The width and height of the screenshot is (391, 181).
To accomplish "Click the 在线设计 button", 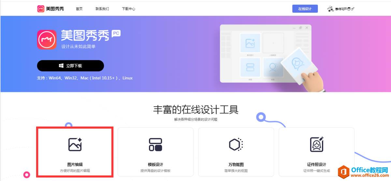I will [x=305, y=9].
